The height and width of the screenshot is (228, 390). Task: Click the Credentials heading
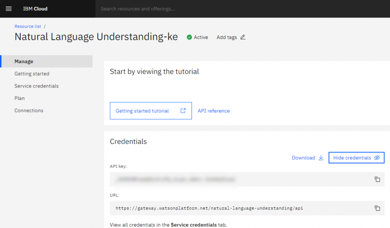click(128, 141)
